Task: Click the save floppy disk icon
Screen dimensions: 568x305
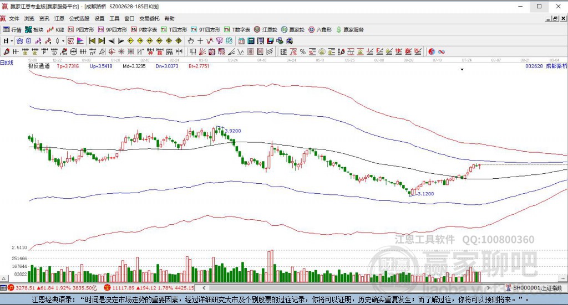Action: point(270,41)
